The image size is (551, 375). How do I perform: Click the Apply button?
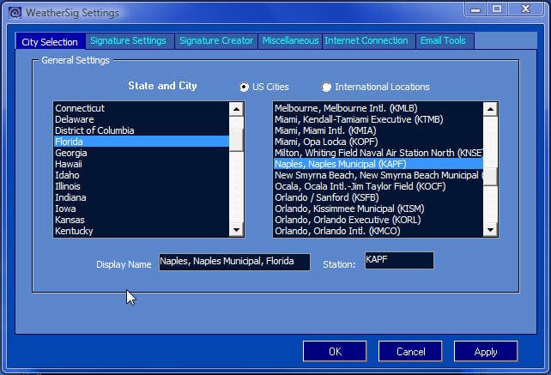(486, 351)
